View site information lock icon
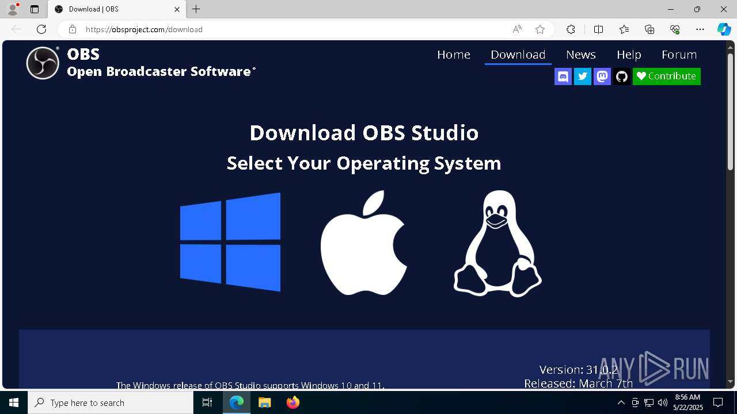737x414 pixels. [x=73, y=29]
